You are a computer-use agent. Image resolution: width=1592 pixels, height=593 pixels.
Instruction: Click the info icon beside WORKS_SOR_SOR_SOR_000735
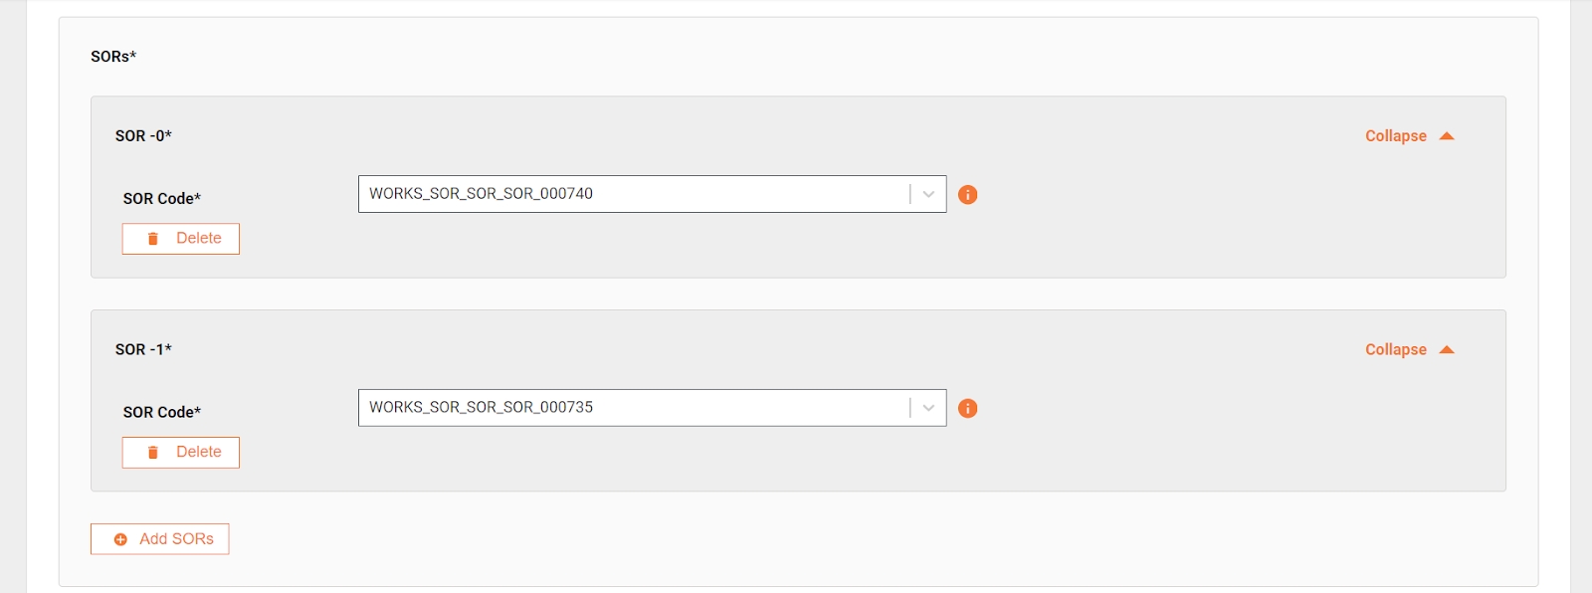pos(967,409)
